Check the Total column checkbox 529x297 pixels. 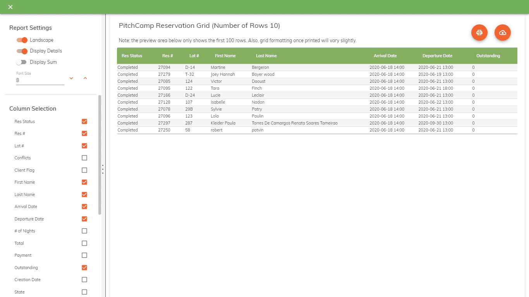(x=84, y=243)
